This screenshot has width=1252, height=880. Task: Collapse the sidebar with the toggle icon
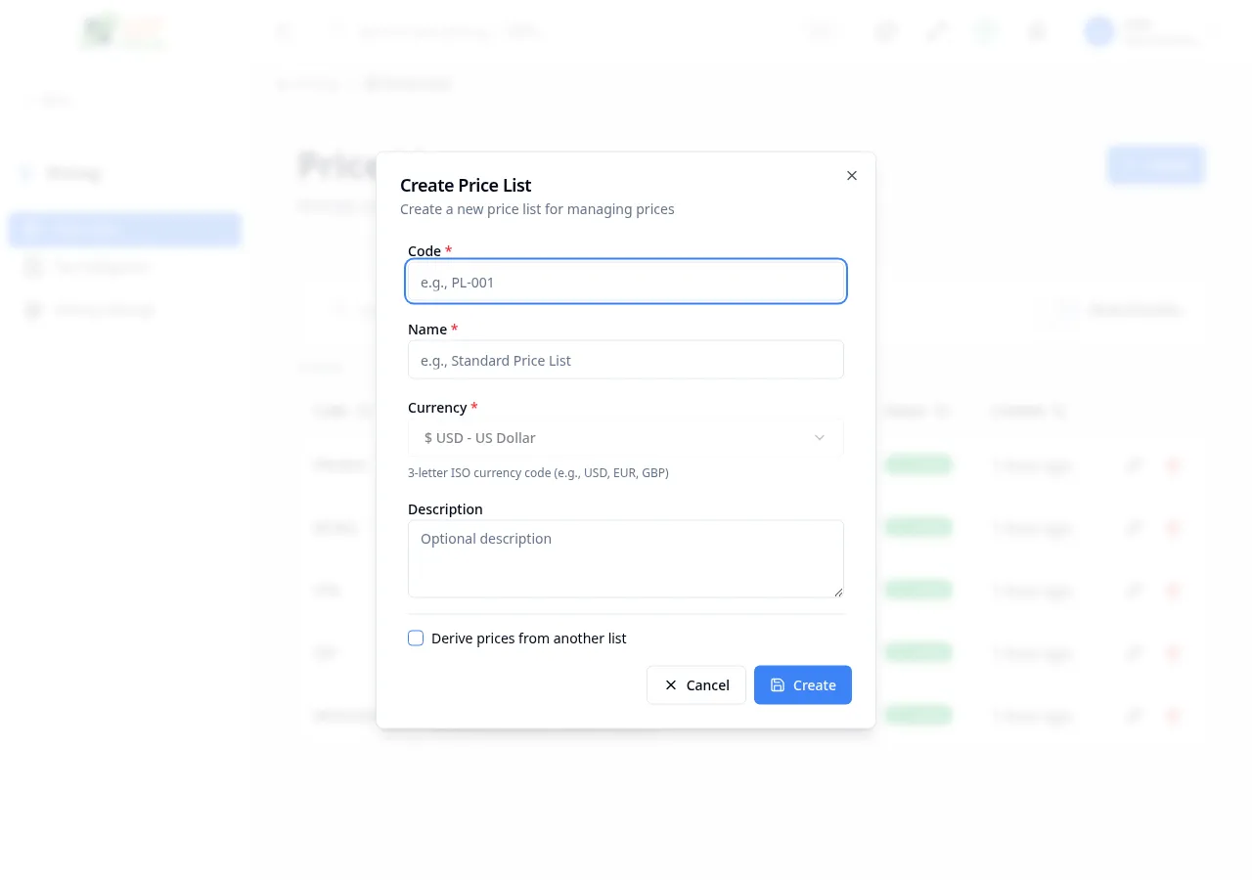(x=284, y=31)
